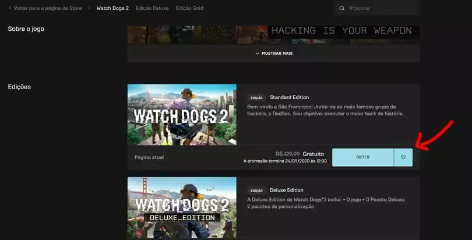Click the 'Standard Edition' title
The image size is (472, 240).
click(x=289, y=97)
